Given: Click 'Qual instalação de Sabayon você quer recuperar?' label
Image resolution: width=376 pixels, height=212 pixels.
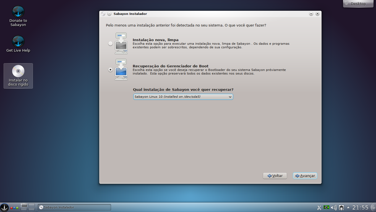Looking at the screenshot, I should coord(183,90).
